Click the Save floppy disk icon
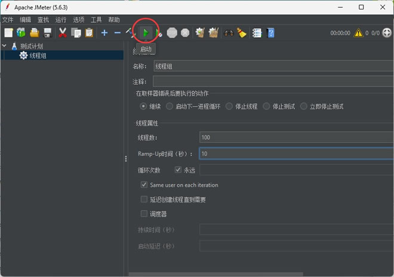This screenshot has height=277, width=394. (x=48, y=33)
